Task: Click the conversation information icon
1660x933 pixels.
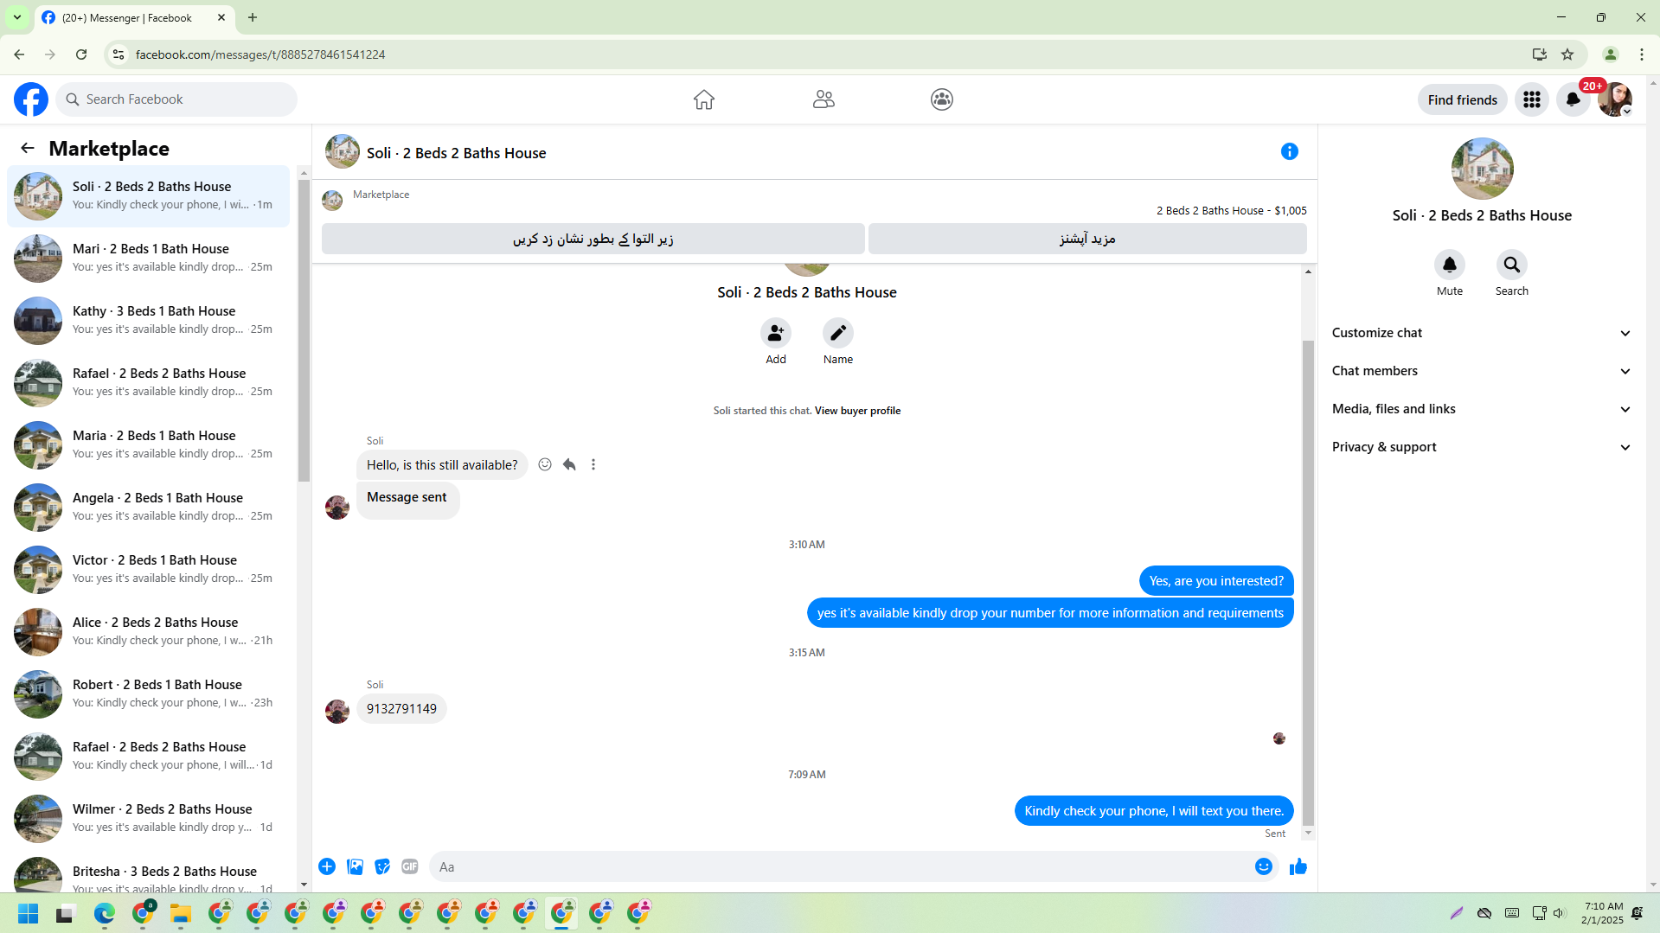Action: (1290, 151)
